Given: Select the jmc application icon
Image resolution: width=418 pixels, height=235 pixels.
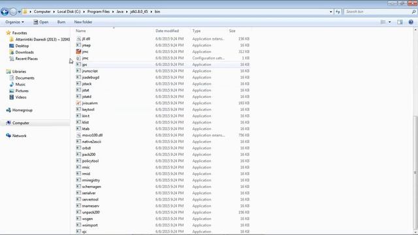Looking at the screenshot, I should [78, 52].
